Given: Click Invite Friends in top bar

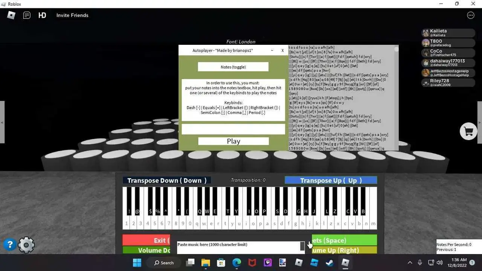Looking at the screenshot, I should [x=72, y=15].
